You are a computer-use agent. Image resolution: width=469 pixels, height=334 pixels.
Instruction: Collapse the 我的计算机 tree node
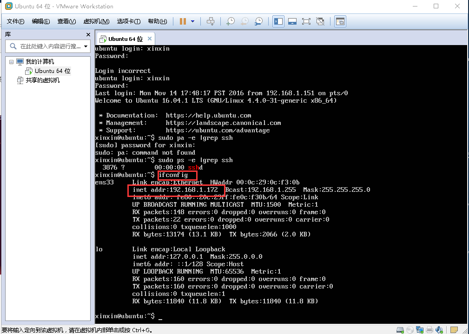coord(12,62)
